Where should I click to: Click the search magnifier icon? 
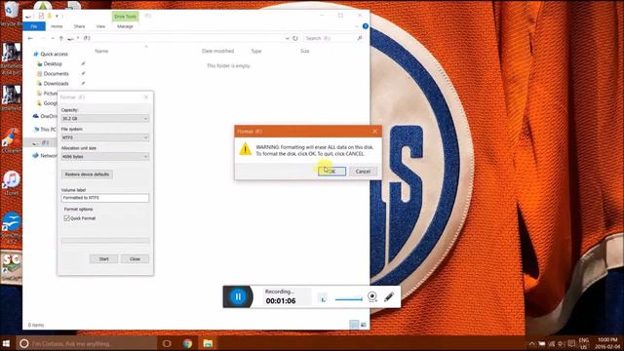(360, 38)
